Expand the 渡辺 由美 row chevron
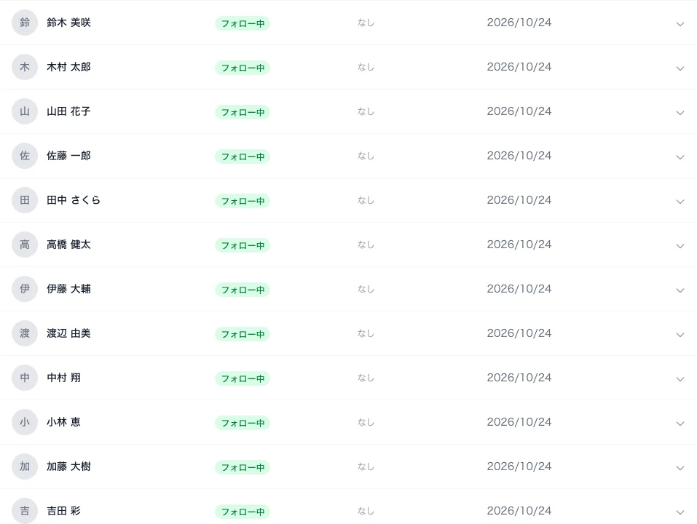This screenshot has height=524, width=697. tap(680, 335)
